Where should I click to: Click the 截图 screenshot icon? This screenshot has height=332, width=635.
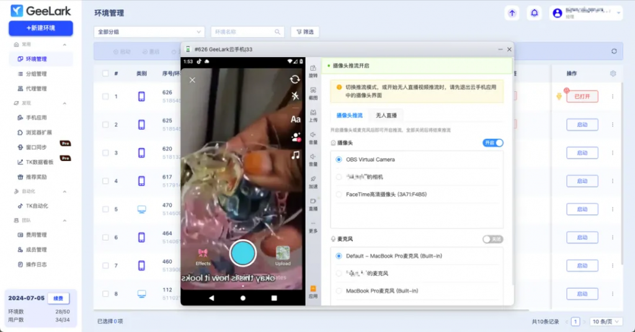[313, 92]
